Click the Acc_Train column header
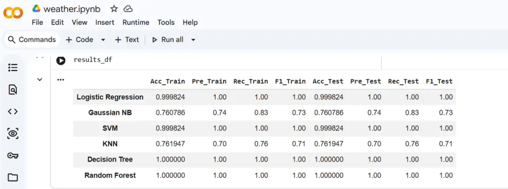Image resolution: width=508 pixels, height=189 pixels. [x=168, y=81]
